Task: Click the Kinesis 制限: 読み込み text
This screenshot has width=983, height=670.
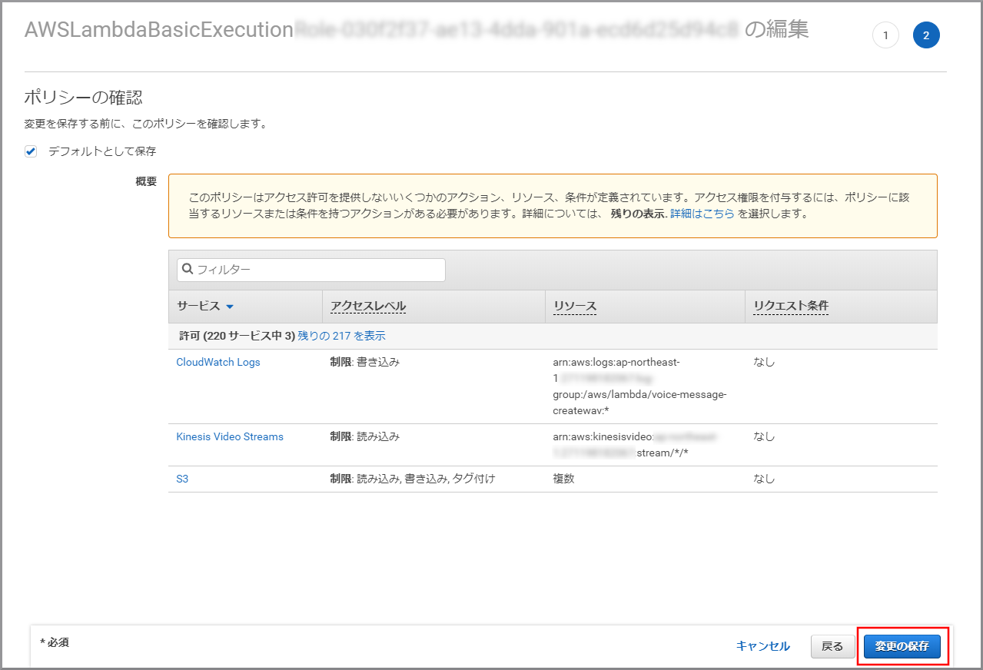Action: pos(364,436)
